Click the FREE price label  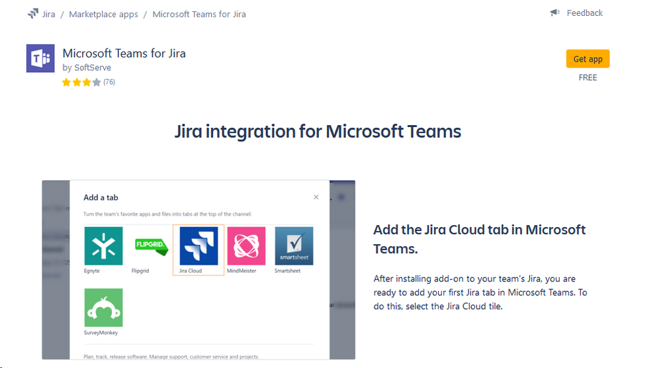pyautogui.click(x=588, y=77)
